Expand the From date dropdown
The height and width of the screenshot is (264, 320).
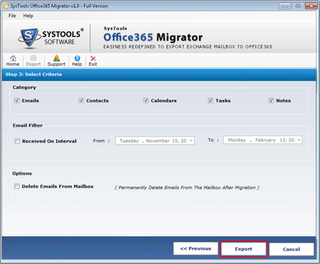point(191,141)
